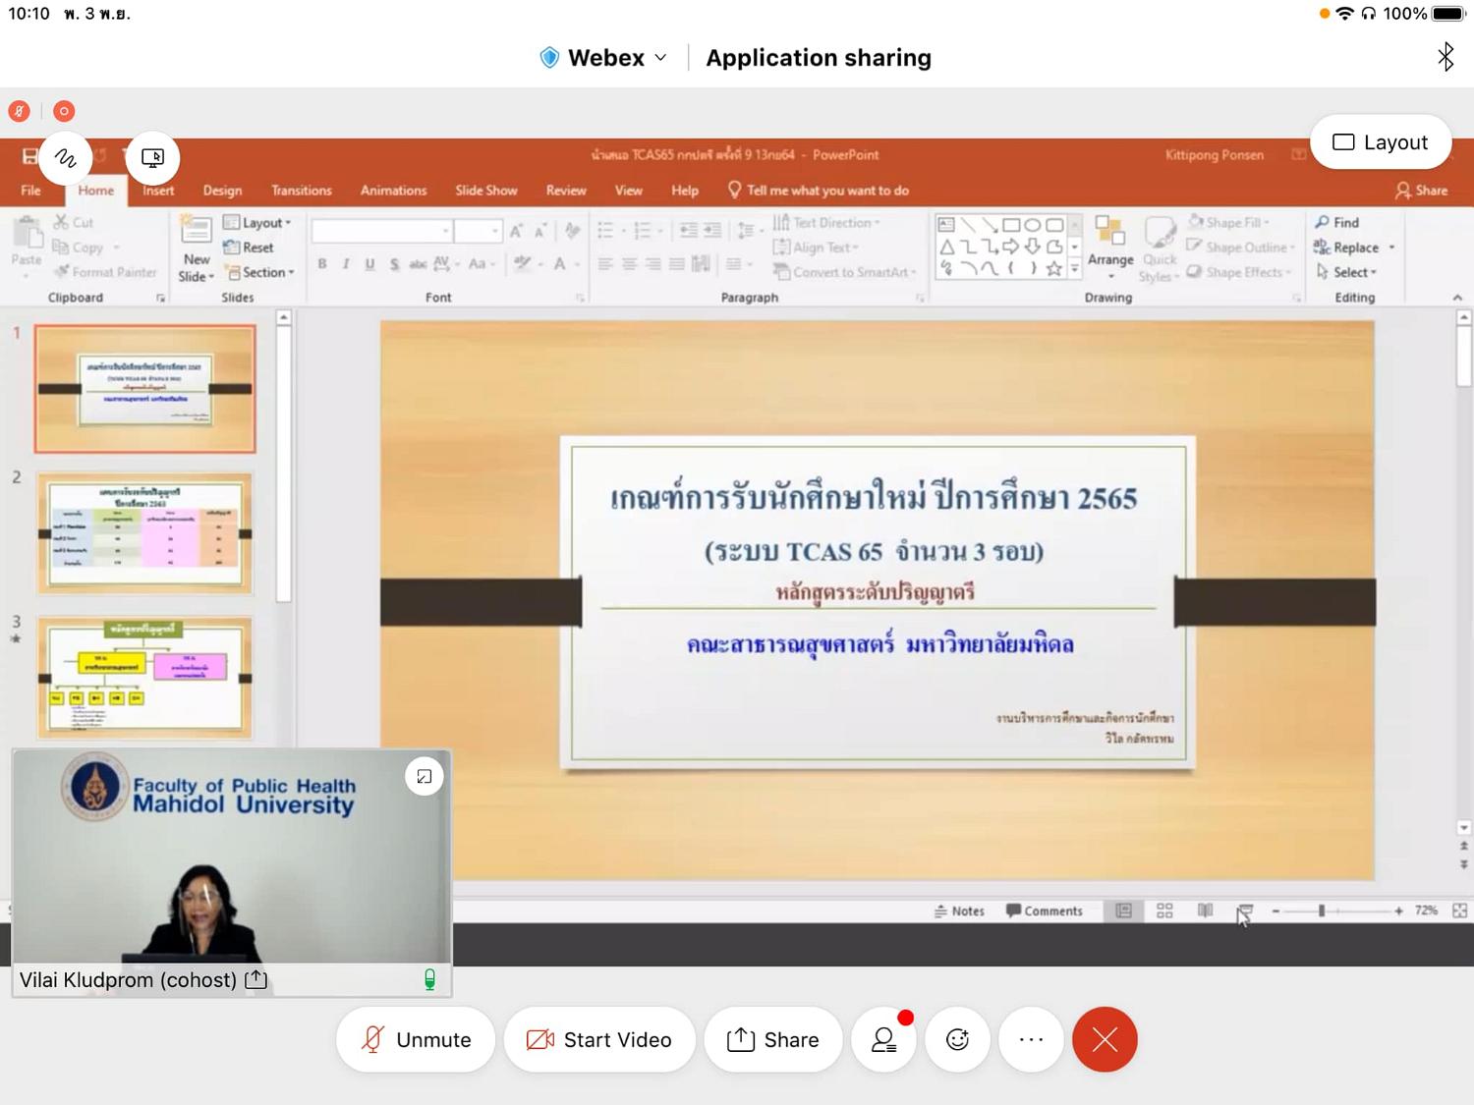Turn on camera with Start Video

tap(599, 1039)
